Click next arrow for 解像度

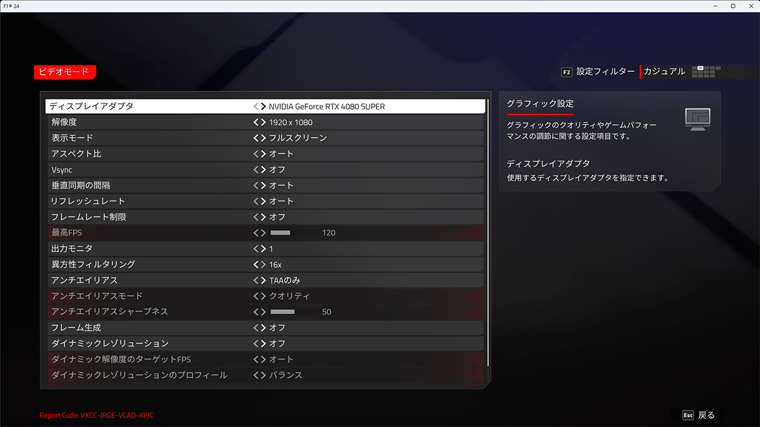(x=263, y=122)
